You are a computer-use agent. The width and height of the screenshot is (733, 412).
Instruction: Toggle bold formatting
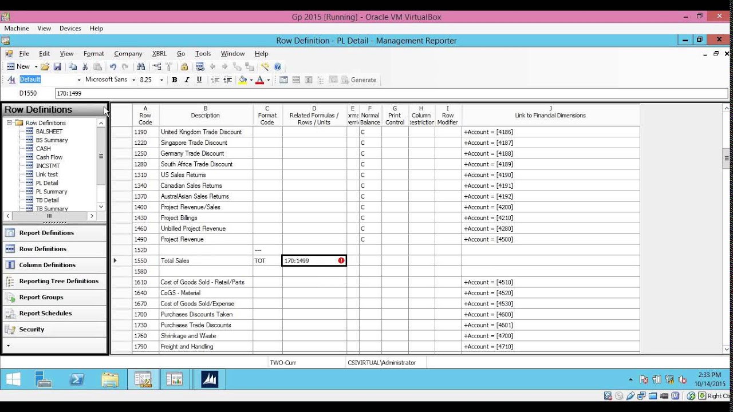pos(175,80)
